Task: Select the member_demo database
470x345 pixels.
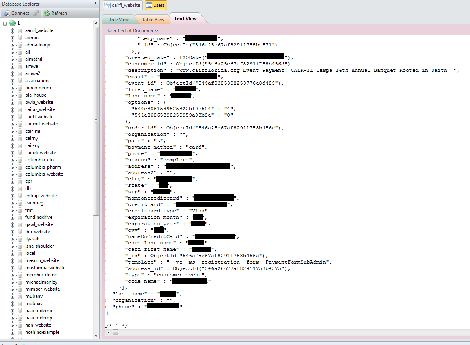Action: pyautogui.click(x=41, y=275)
